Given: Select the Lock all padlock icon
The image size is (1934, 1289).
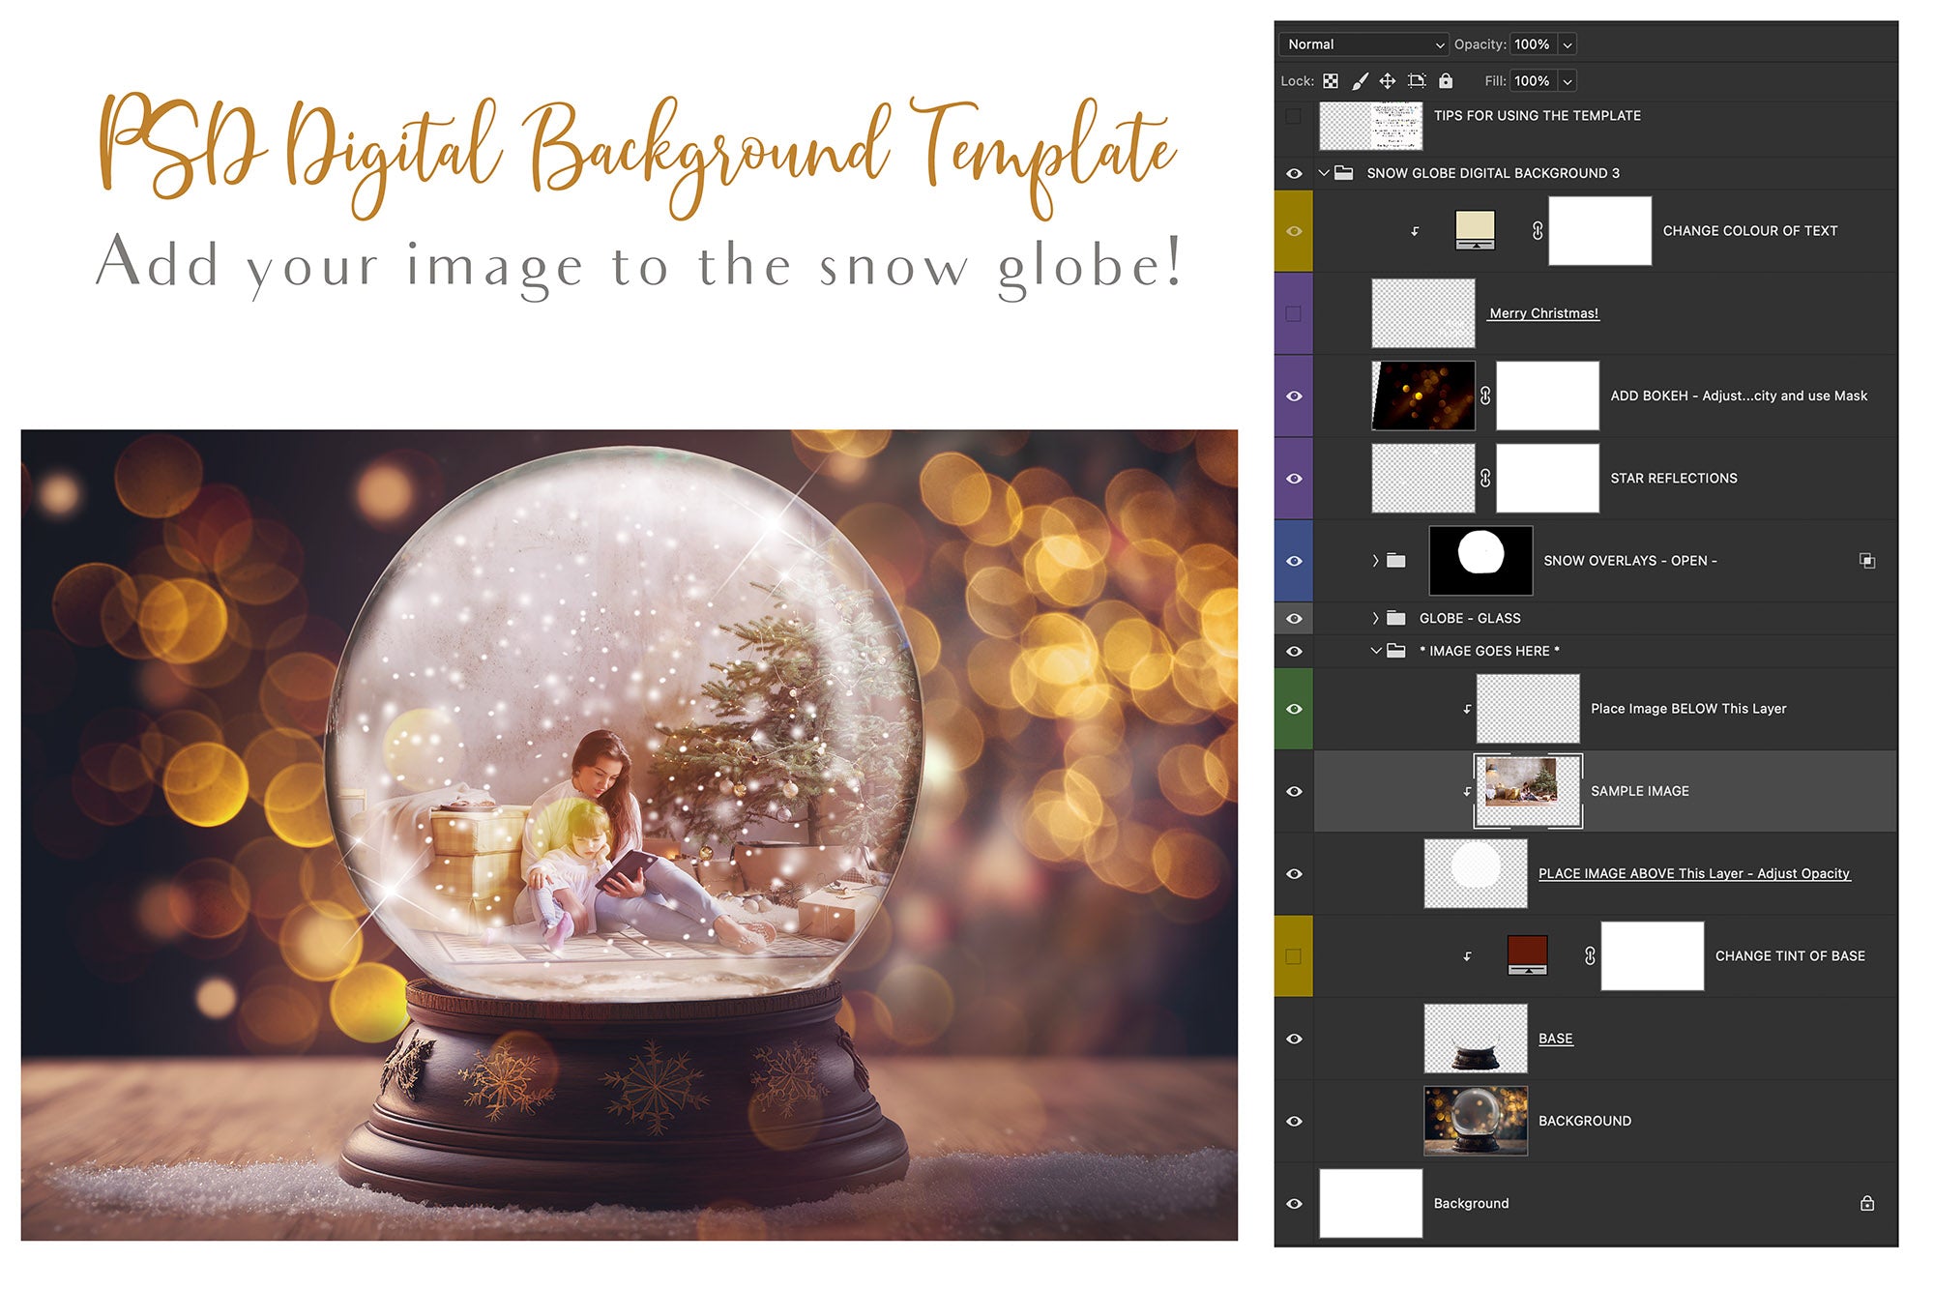Looking at the screenshot, I should coord(1445,81).
